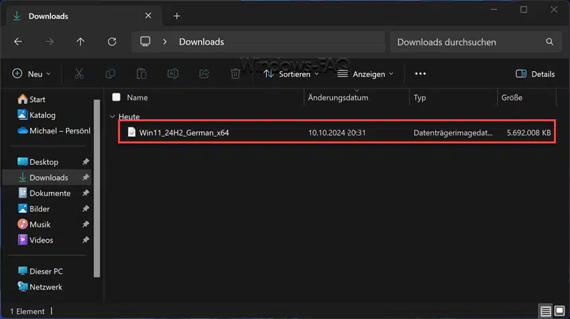Open Dieser PC in the sidebar
The image size is (570, 319).
(x=40, y=271)
